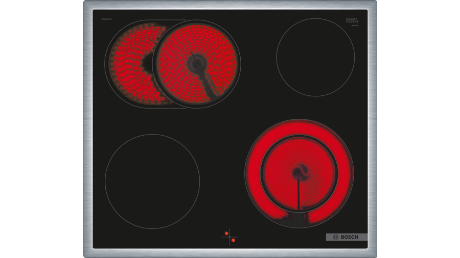
Task: Click the sensor hub of the bottom-right burner
Action: click(298, 173)
